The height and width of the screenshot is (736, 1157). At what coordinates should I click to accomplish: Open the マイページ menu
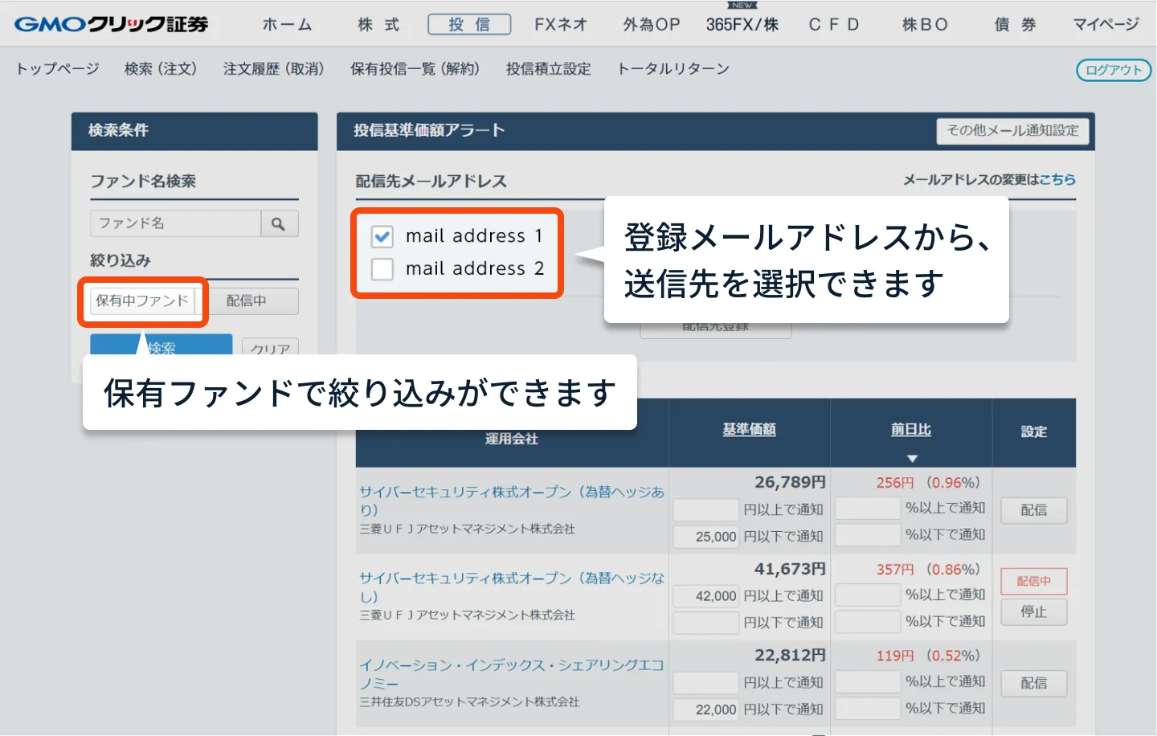coord(1106,24)
